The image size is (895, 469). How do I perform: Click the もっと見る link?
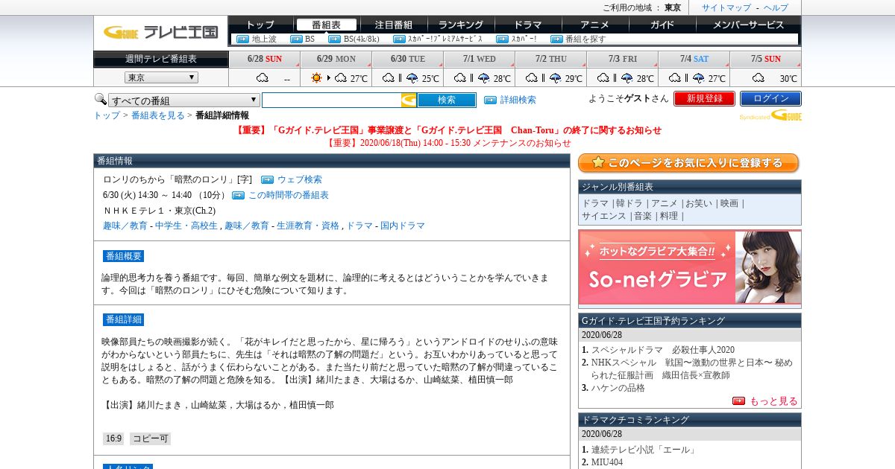(x=773, y=401)
